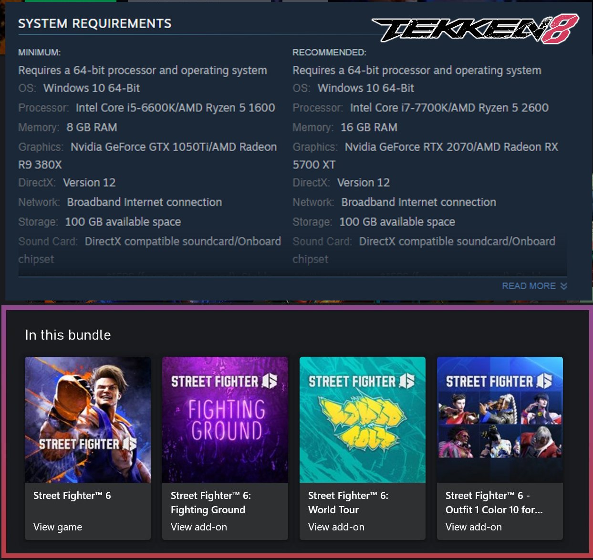Image resolution: width=593 pixels, height=560 pixels.
Task: Click the MINIMUM: column label
Action: pos(39,52)
